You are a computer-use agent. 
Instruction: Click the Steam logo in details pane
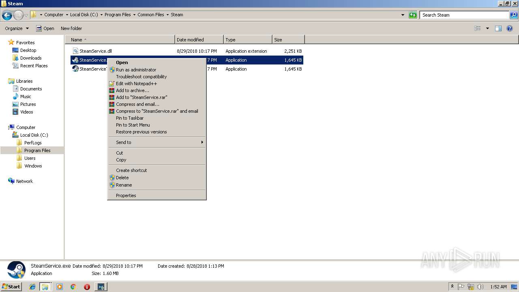pos(16,270)
